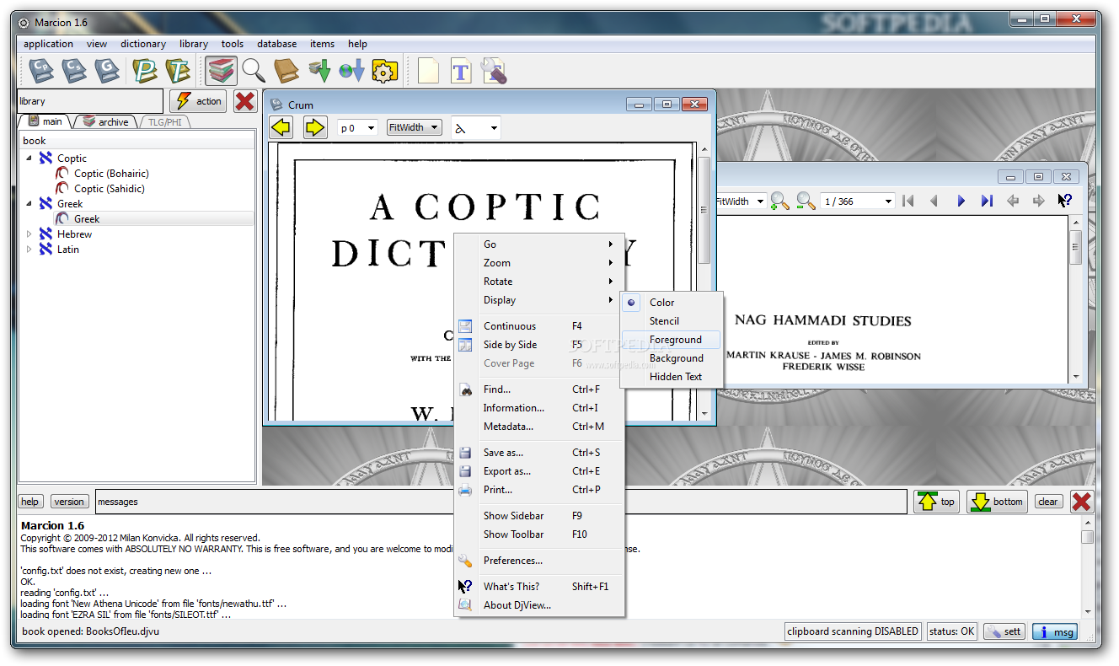Click zoom out magnifier in DjView window
The height and width of the screenshot is (666, 1119).
pyautogui.click(x=806, y=201)
